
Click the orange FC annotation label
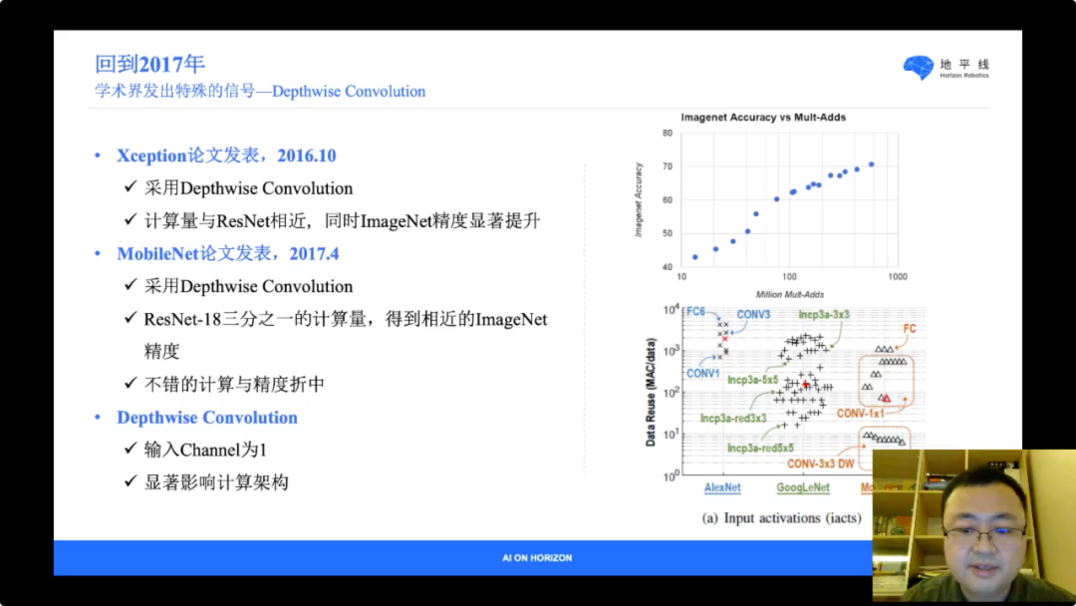pos(910,329)
